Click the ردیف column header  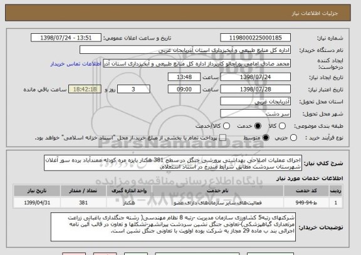(336, 190)
